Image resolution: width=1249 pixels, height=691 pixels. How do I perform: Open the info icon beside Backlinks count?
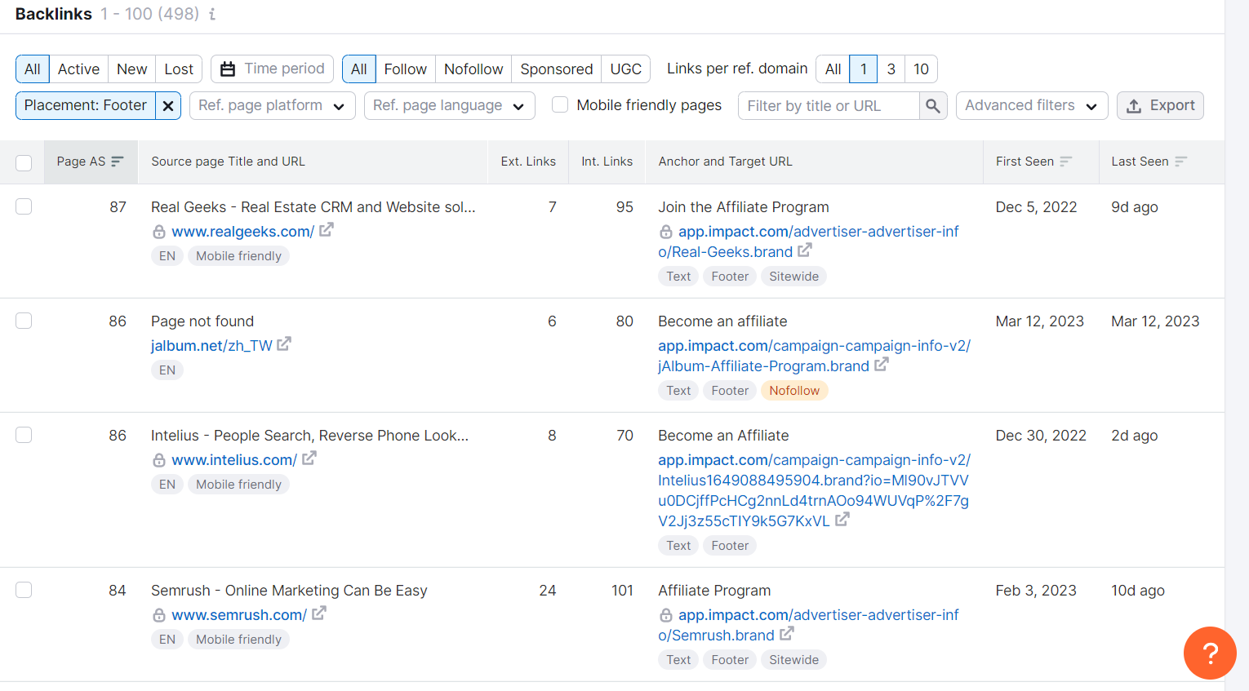(x=212, y=14)
